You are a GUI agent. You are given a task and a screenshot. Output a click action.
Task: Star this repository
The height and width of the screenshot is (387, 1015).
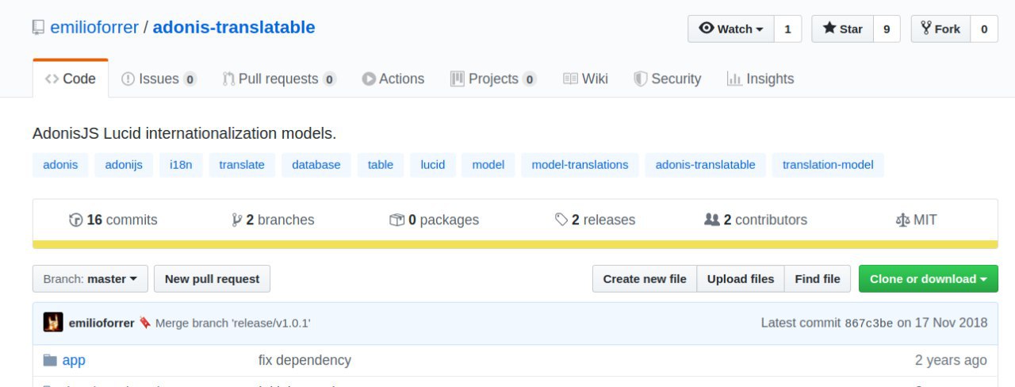[x=842, y=29]
